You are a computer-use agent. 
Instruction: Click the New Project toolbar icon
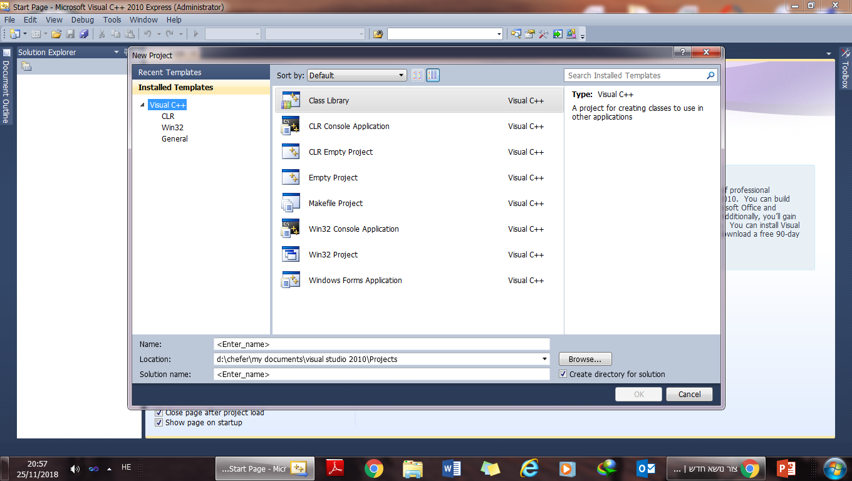tap(14, 34)
